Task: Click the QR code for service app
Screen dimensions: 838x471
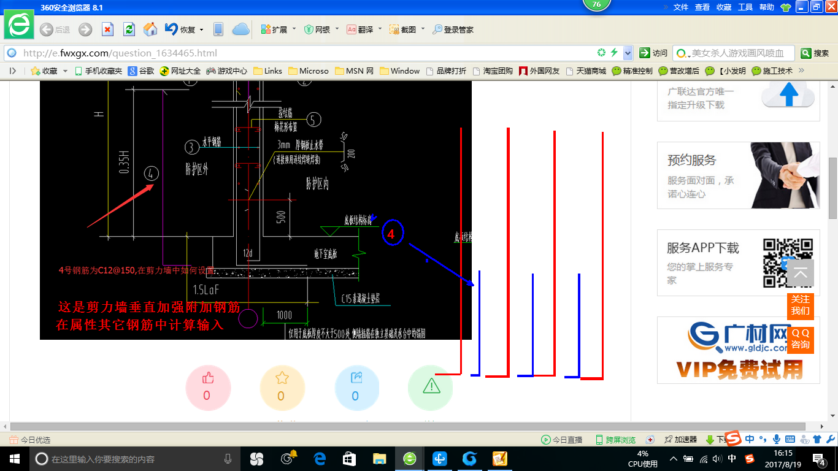Action: click(788, 263)
